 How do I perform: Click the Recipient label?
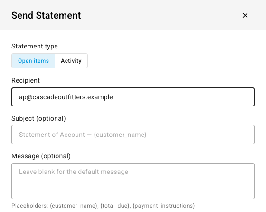click(x=26, y=80)
